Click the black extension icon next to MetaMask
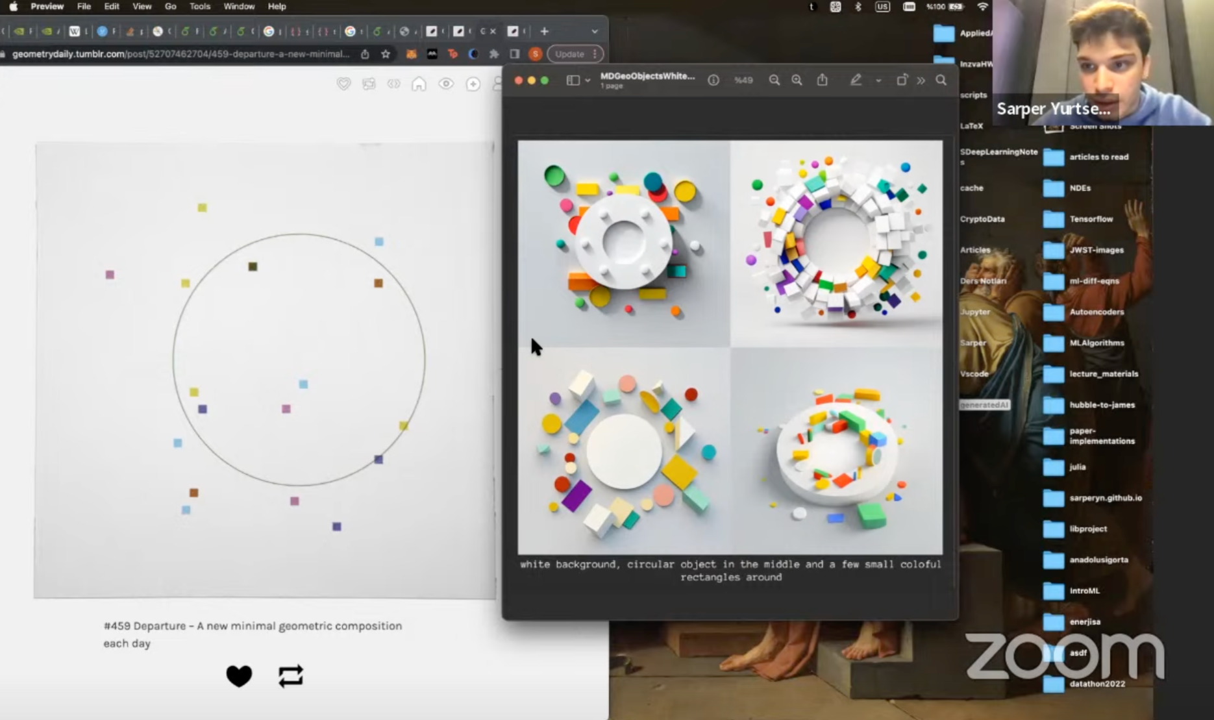This screenshot has width=1214, height=720. (x=432, y=55)
